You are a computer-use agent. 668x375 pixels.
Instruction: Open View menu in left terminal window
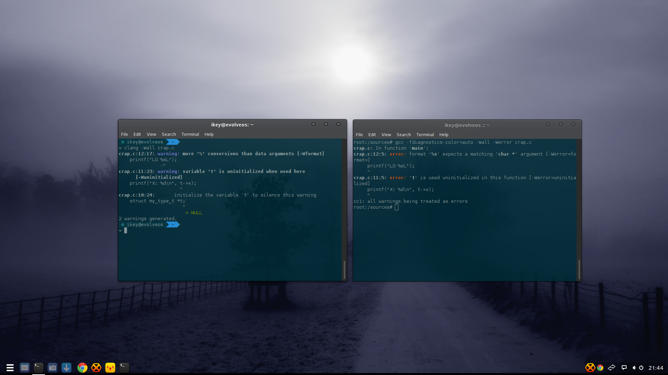click(151, 134)
